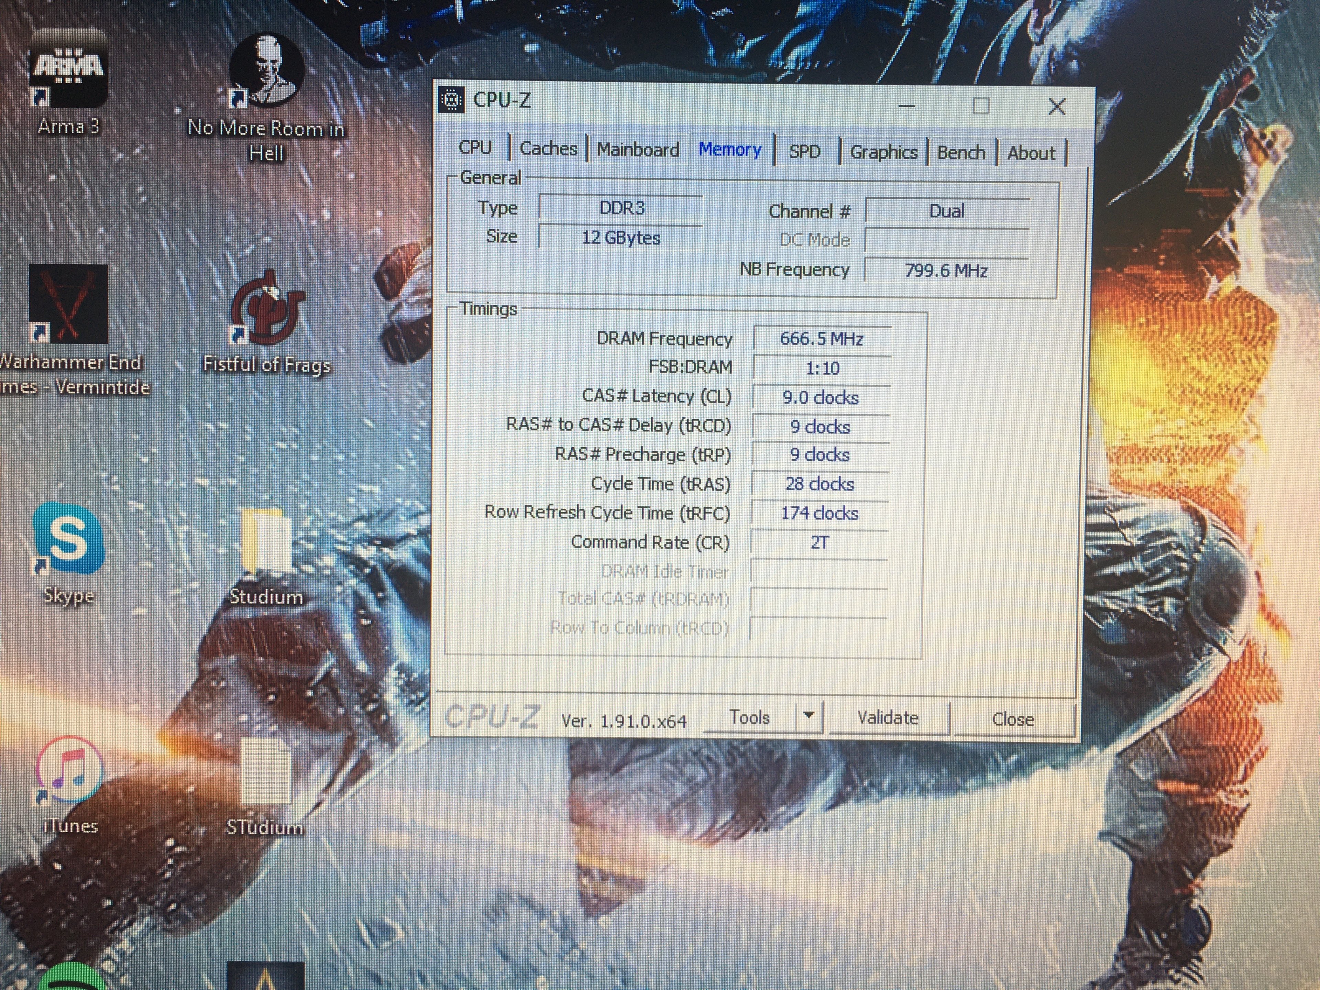Viewport: 1320px width, 990px height.
Task: Click CPU-Z title bar app icon
Action: (x=452, y=100)
